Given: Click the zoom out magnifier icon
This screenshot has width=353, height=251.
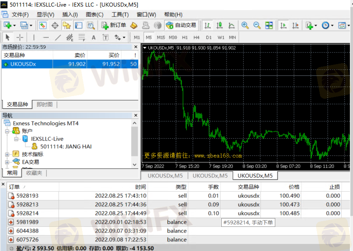Looking at the screenshot, I should [257, 25].
